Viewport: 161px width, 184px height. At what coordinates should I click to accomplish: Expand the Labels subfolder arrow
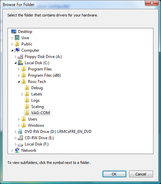tap(22, 94)
